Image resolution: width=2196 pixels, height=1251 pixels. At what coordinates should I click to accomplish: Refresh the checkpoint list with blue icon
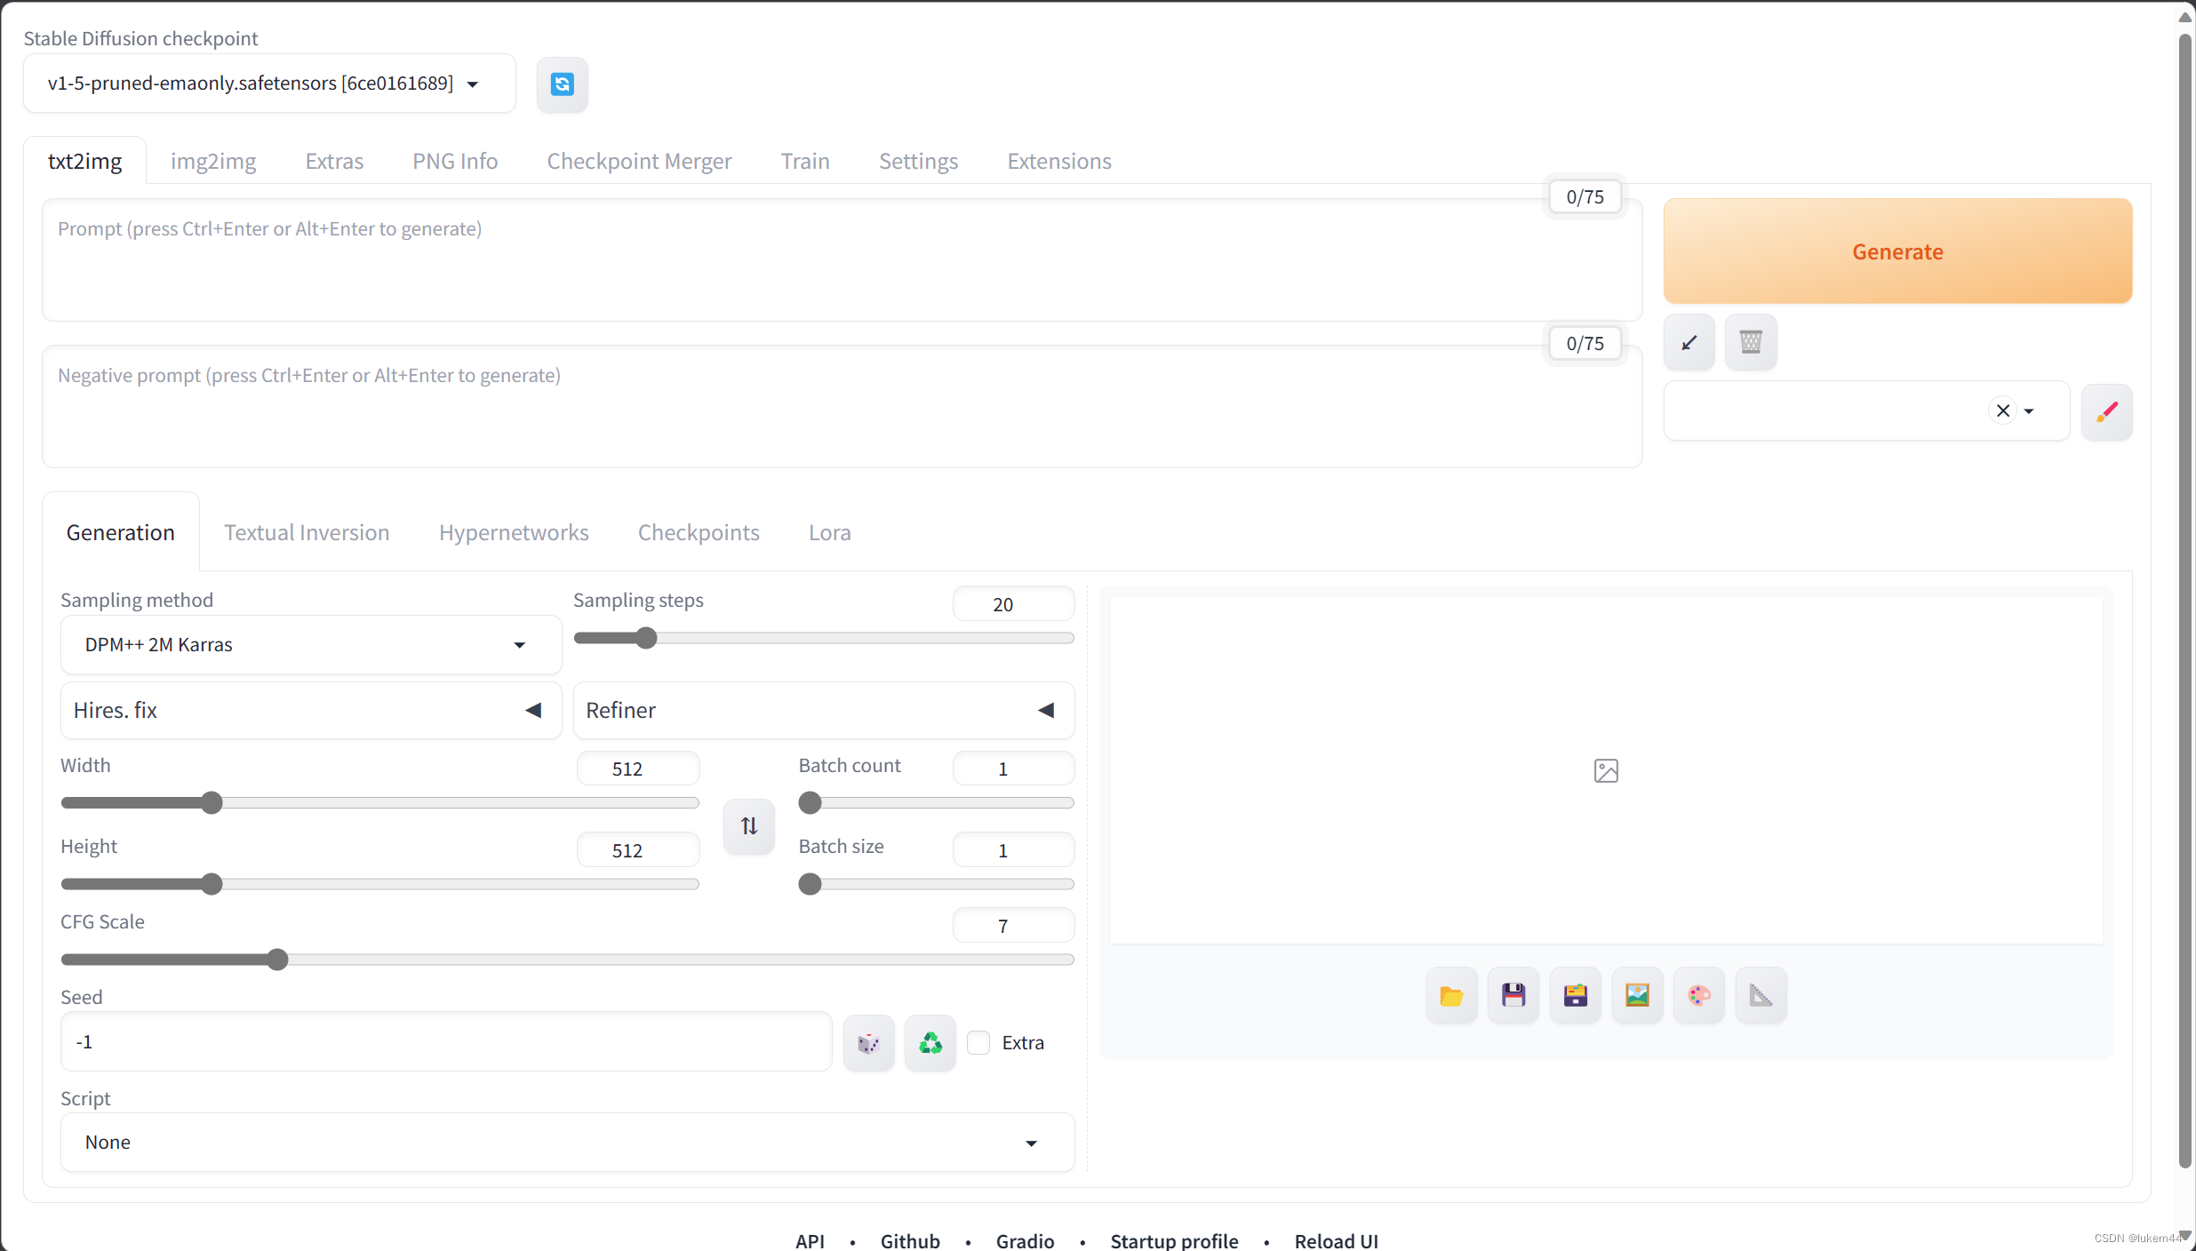tap(562, 84)
